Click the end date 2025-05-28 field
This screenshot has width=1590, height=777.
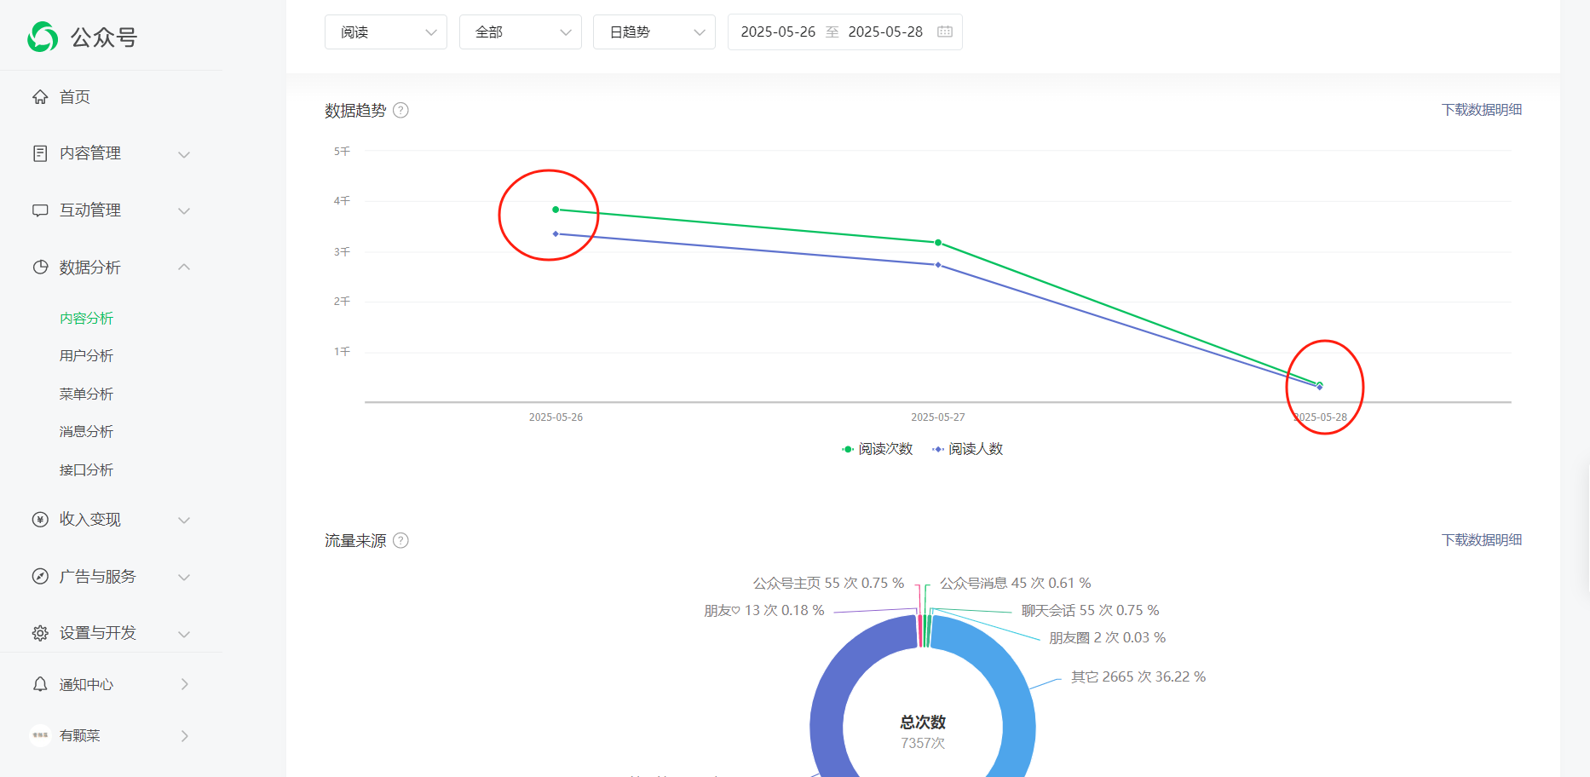click(x=885, y=32)
